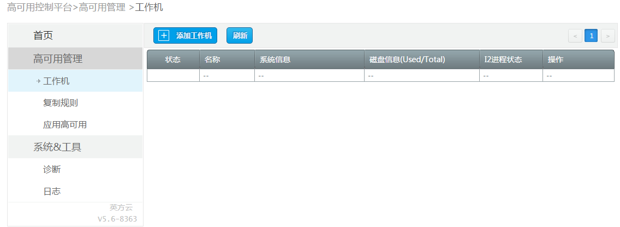Click the 磁盘信息(Used/Total) column header

[x=421, y=59]
